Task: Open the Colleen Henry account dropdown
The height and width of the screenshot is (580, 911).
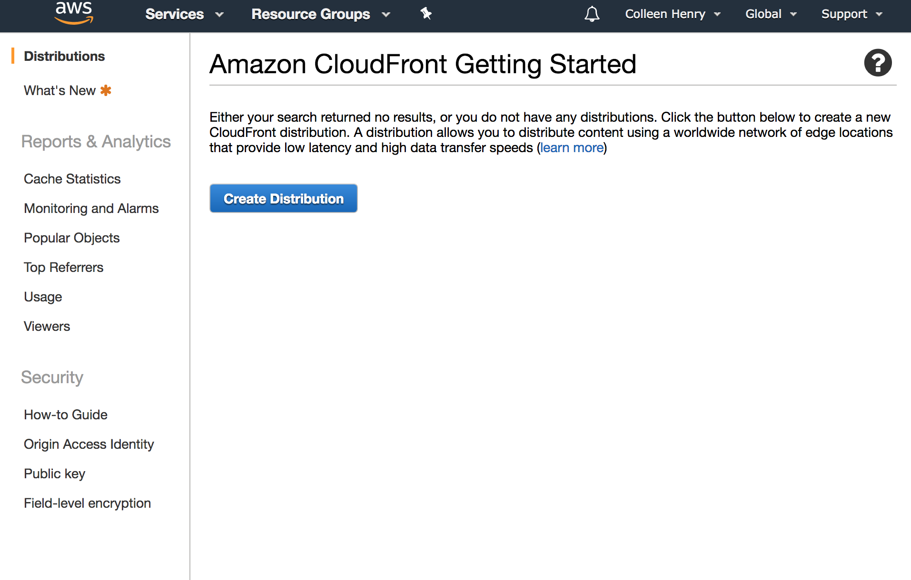Action: coord(673,14)
